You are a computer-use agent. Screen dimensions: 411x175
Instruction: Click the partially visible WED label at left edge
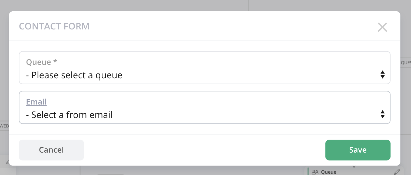(5, 126)
